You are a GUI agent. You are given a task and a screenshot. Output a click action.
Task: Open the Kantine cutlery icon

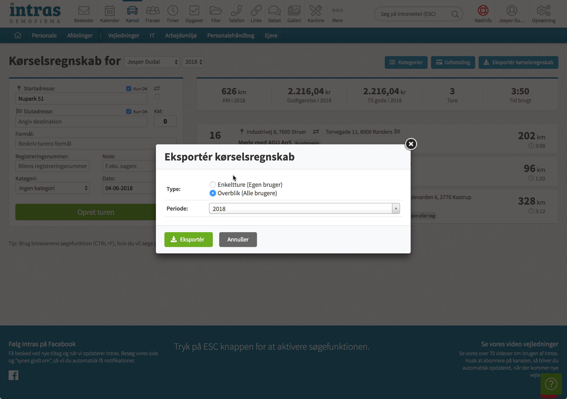(316, 11)
